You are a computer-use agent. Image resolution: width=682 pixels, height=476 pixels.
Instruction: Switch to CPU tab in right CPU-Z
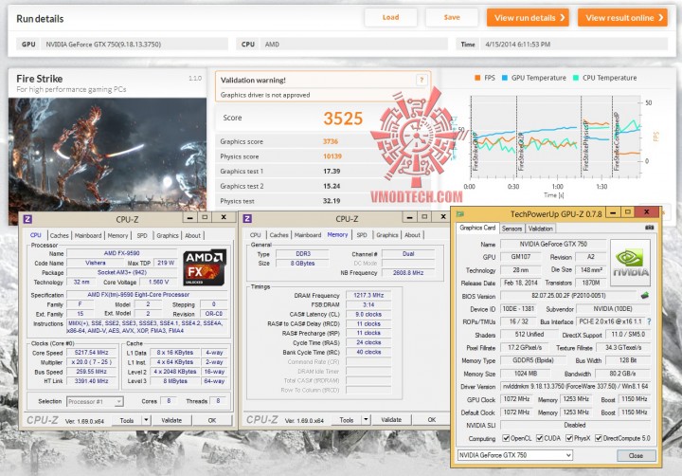(x=256, y=235)
